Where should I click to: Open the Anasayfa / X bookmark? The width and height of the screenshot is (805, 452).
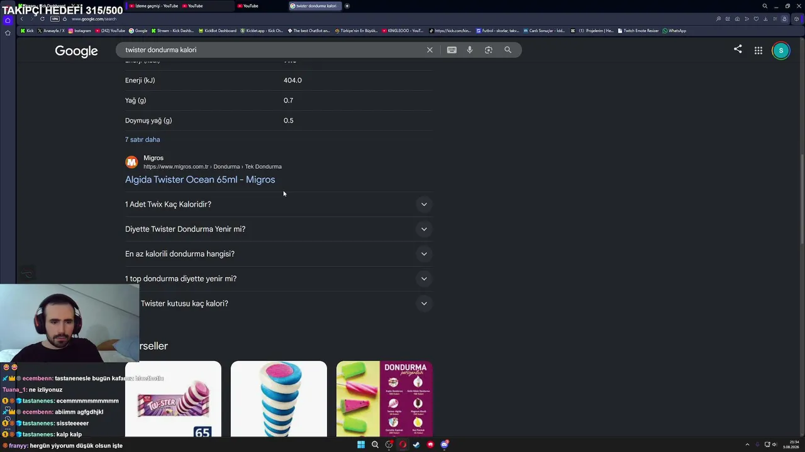pyautogui.click(x=51, y=31)
